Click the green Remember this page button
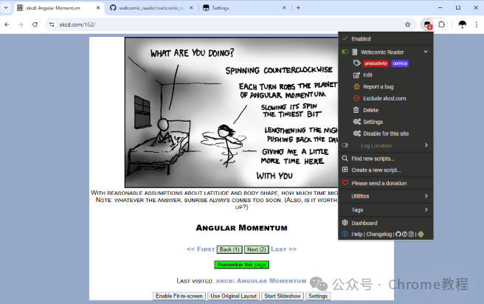Viewport: 484px width, 304px height. 242,265
